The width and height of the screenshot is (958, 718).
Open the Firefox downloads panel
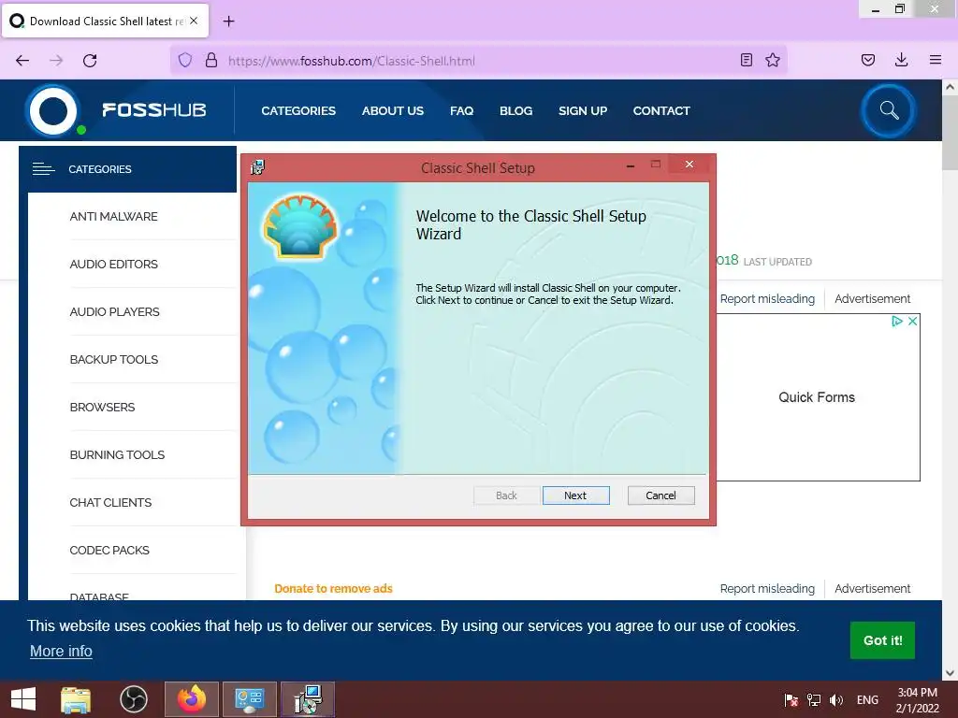point(901,60)
